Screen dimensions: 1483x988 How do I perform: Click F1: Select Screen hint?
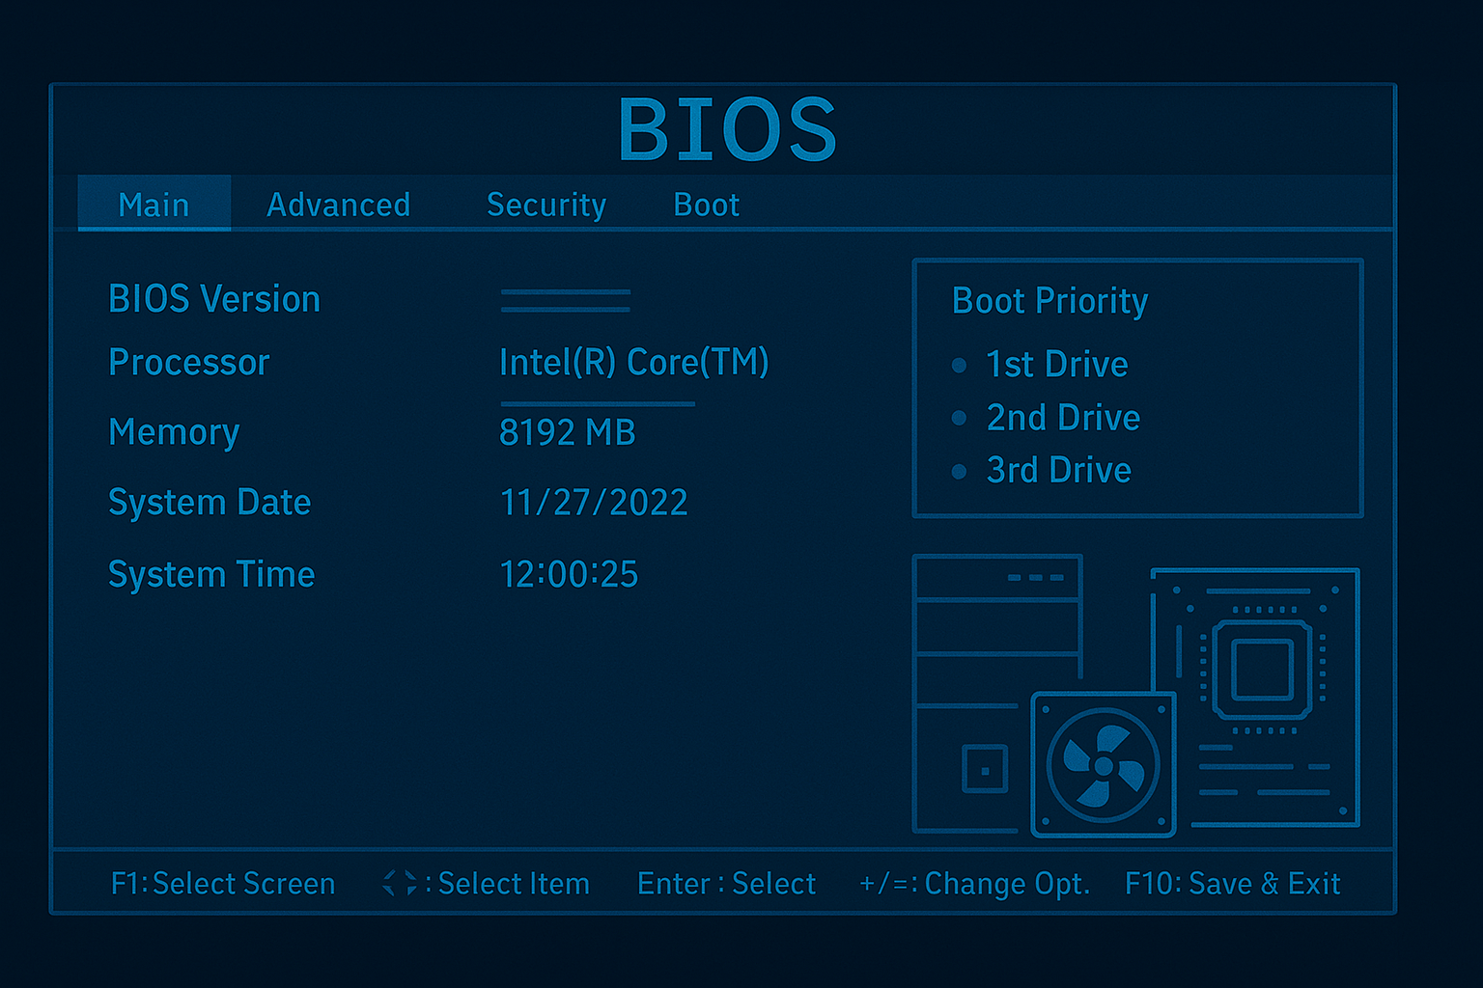click(x=223, y=883)
